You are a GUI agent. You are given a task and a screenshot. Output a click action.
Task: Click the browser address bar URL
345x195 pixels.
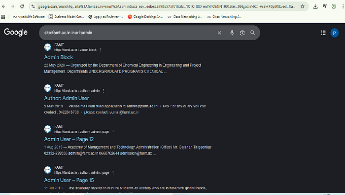tap(166, 6)
